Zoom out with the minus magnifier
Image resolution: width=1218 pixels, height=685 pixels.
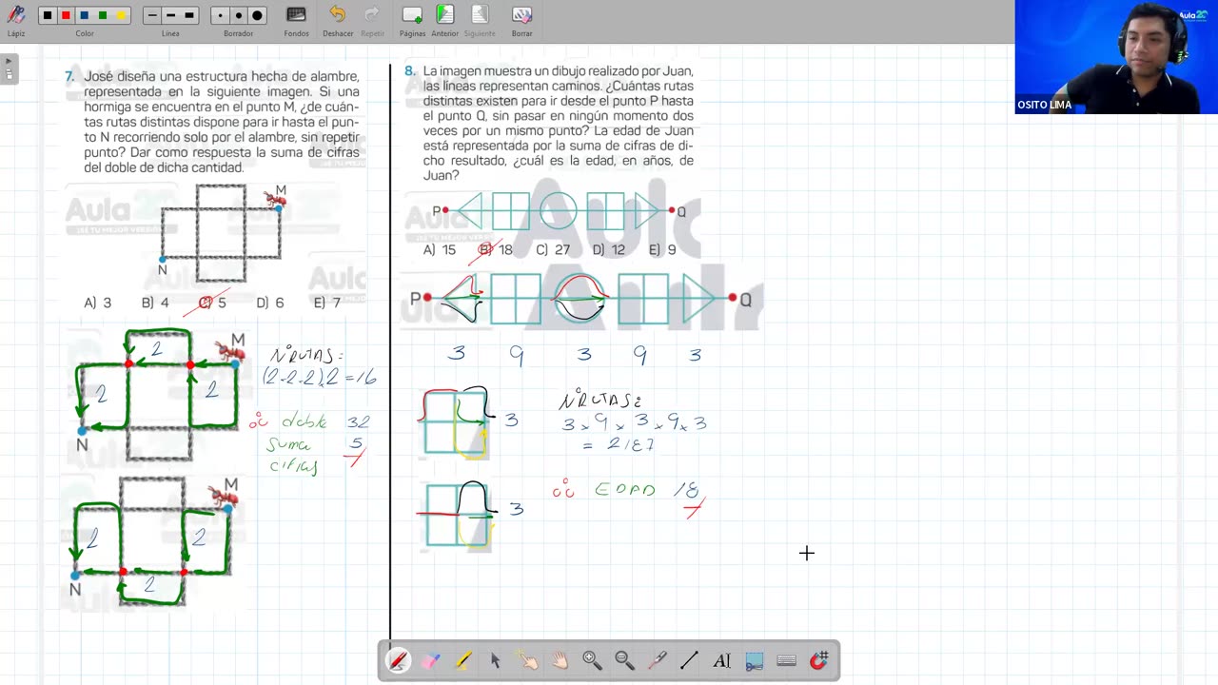pos(624,659)
